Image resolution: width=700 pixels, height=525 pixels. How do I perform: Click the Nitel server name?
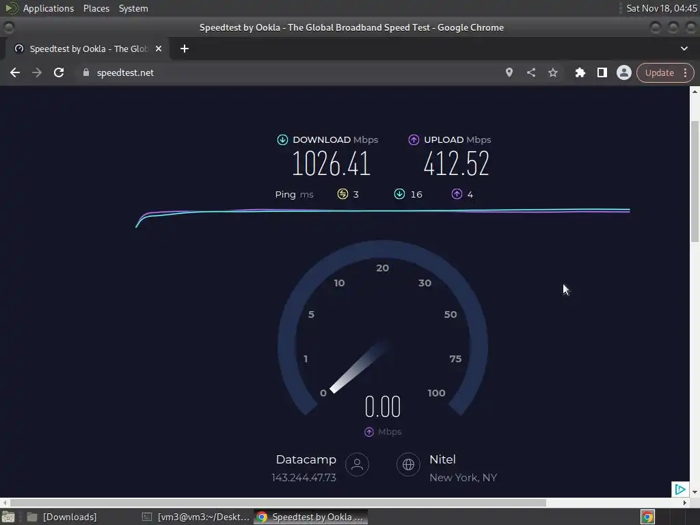pyautogui.click(x=442, y=459)
